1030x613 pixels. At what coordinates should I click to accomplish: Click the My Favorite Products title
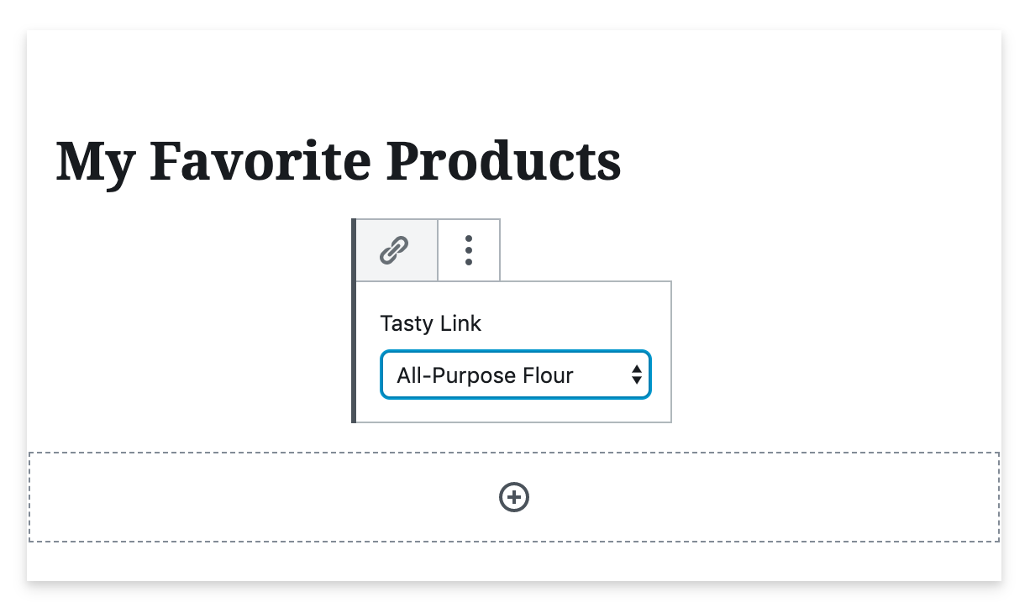tap(339, 161)
